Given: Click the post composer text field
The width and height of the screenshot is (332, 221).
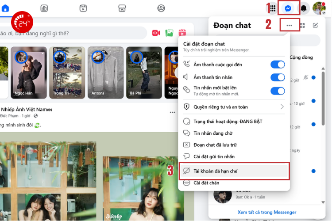Looking at the screenshot, I should [73, 33].
